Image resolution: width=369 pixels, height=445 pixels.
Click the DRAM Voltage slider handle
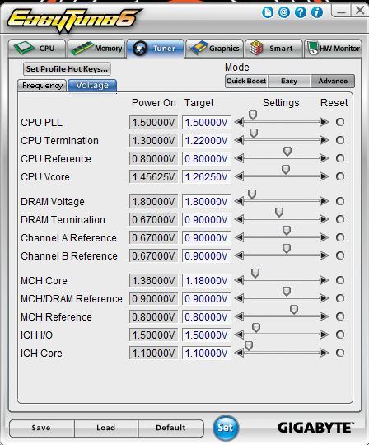tap(252, 194)
